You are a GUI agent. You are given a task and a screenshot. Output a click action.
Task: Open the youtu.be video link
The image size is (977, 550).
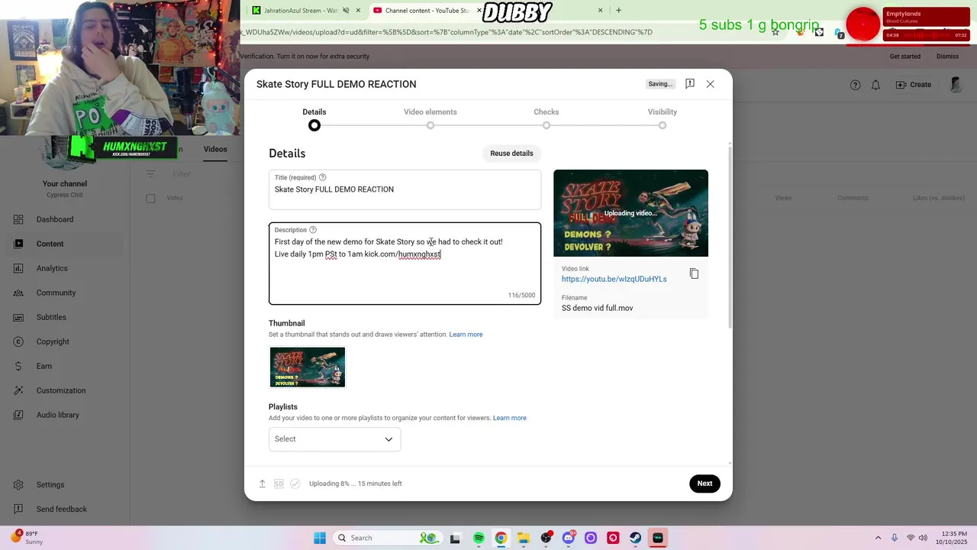[614, 280]
